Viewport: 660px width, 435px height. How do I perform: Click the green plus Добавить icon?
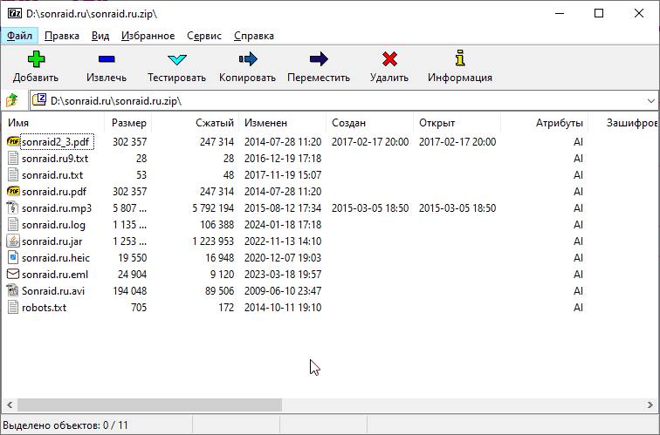point(36,58)
